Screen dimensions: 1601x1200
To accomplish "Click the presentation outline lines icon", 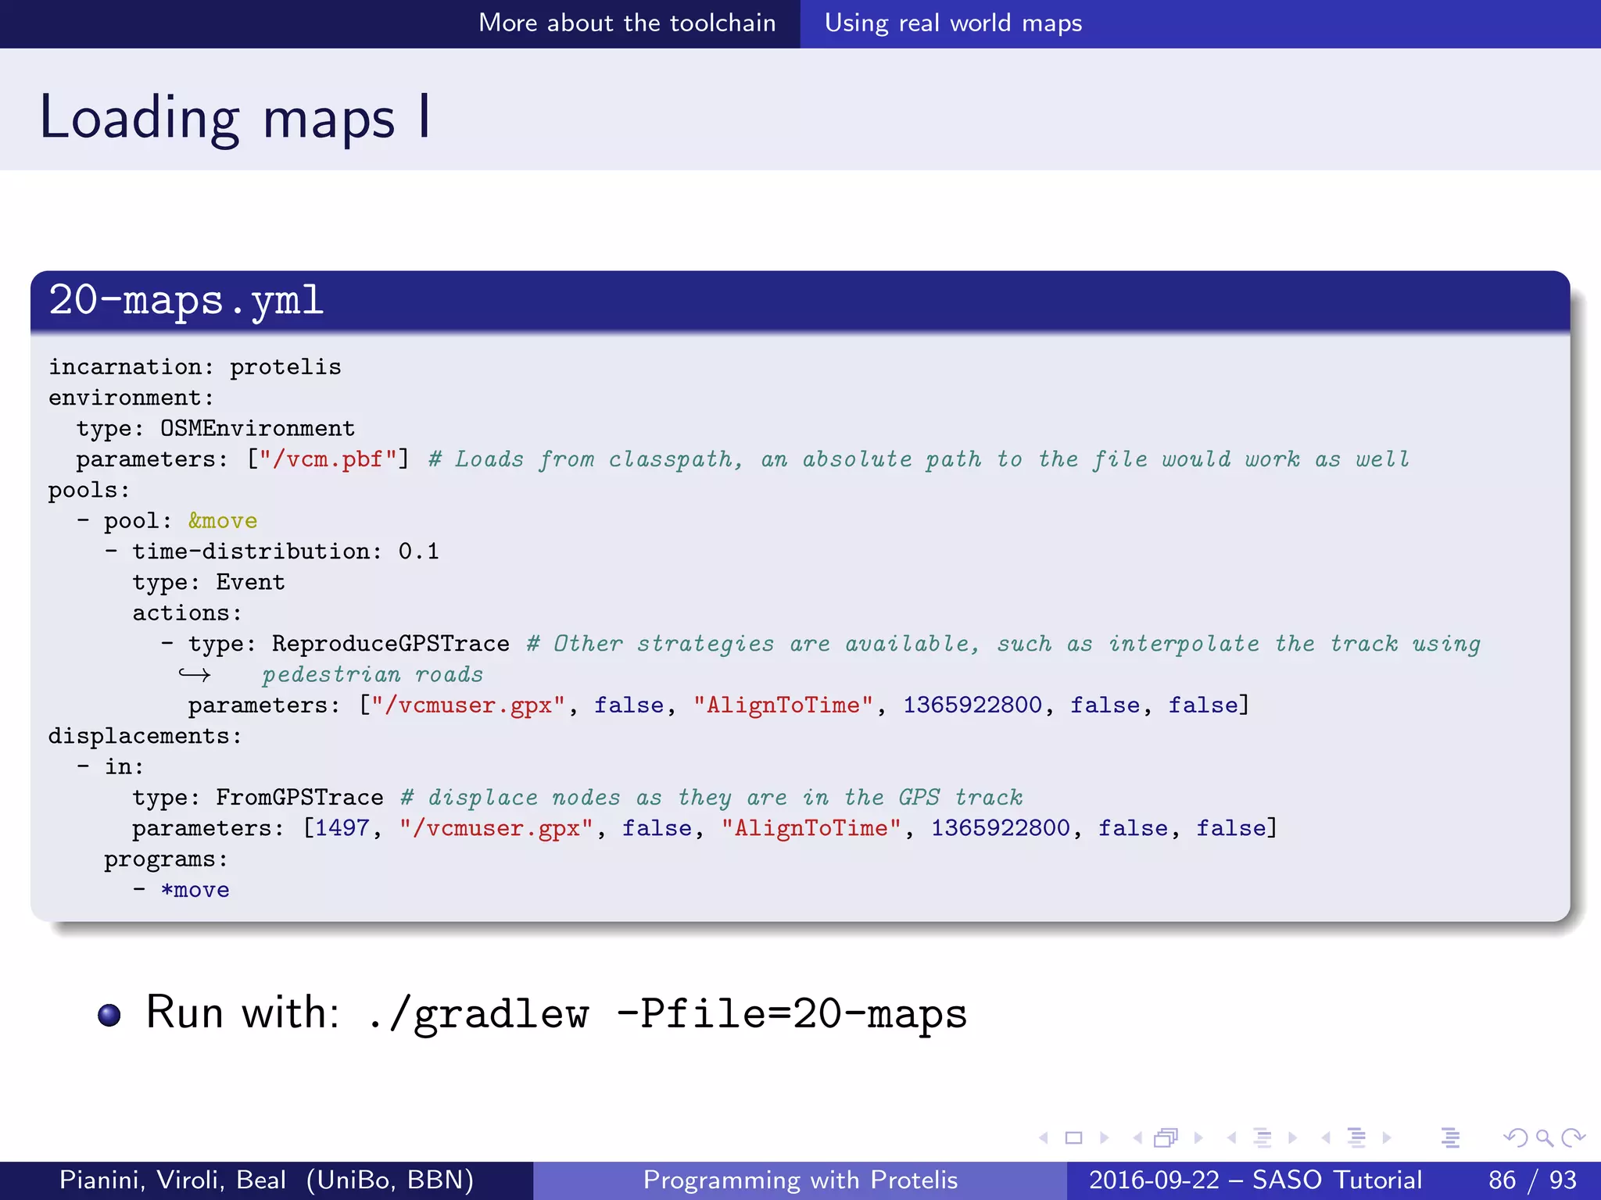I will click(x=1450, y=1138).
